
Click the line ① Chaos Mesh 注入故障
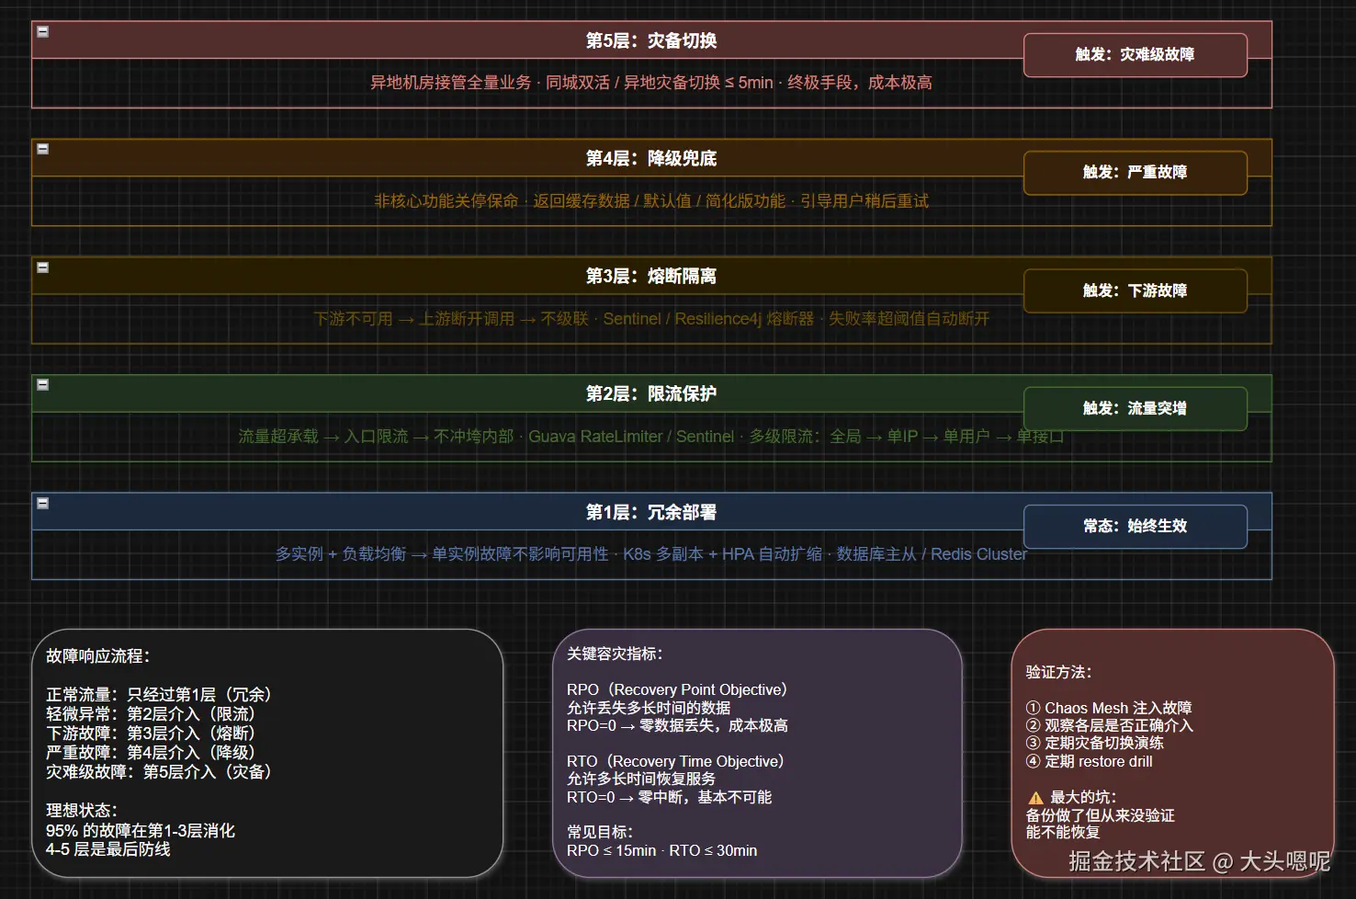click(x=1109, y=709)
